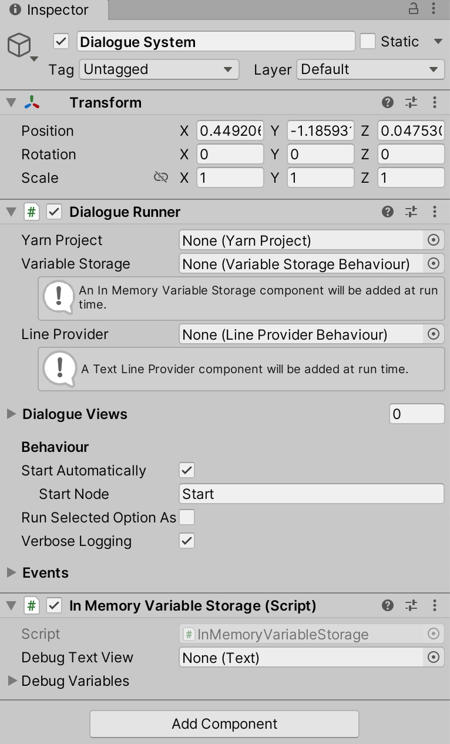450x744 pixels.
Task: Expand the Events foldout
Action: pyautogui.click(x=11, y=573)
